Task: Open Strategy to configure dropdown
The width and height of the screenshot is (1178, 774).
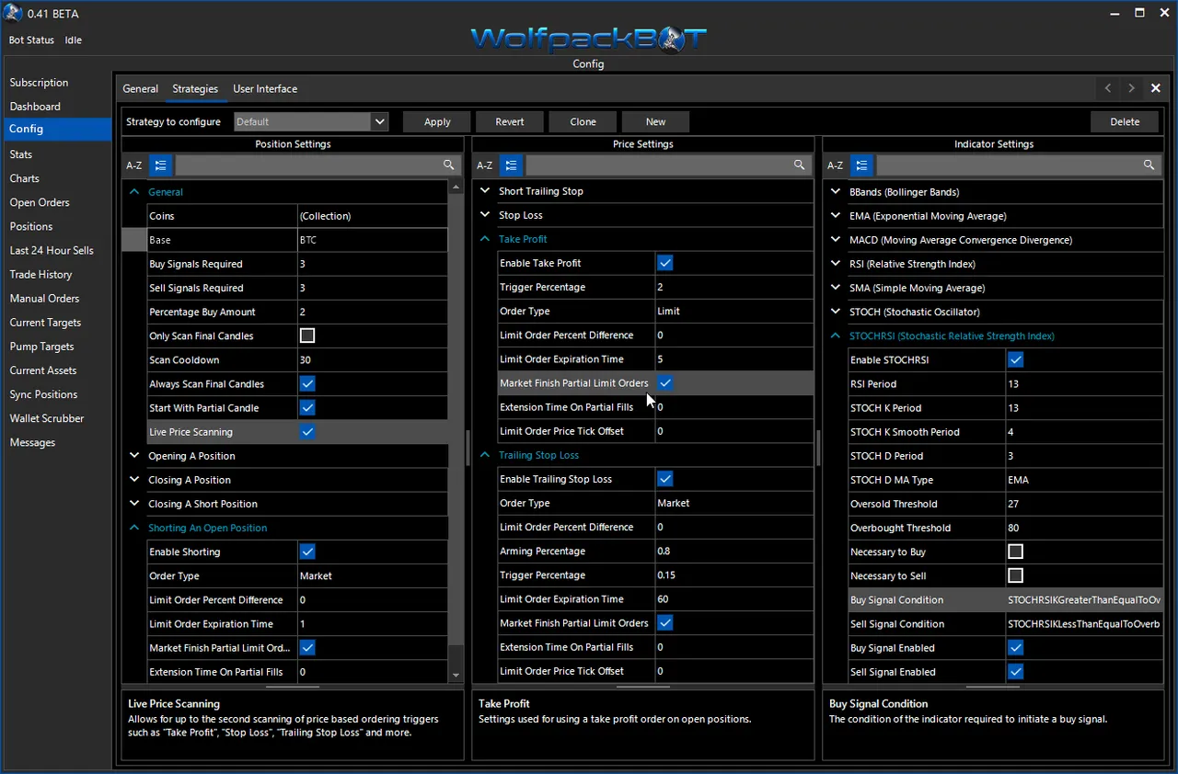Action: [x=379, y=121]
